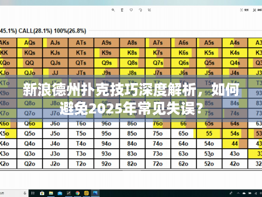Click the ATs cell

coord(81,42)
